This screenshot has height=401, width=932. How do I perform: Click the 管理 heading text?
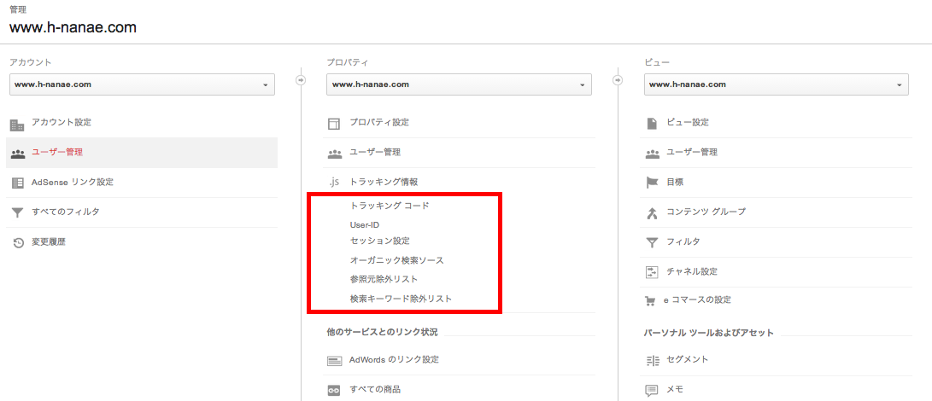tap(18, 9)
